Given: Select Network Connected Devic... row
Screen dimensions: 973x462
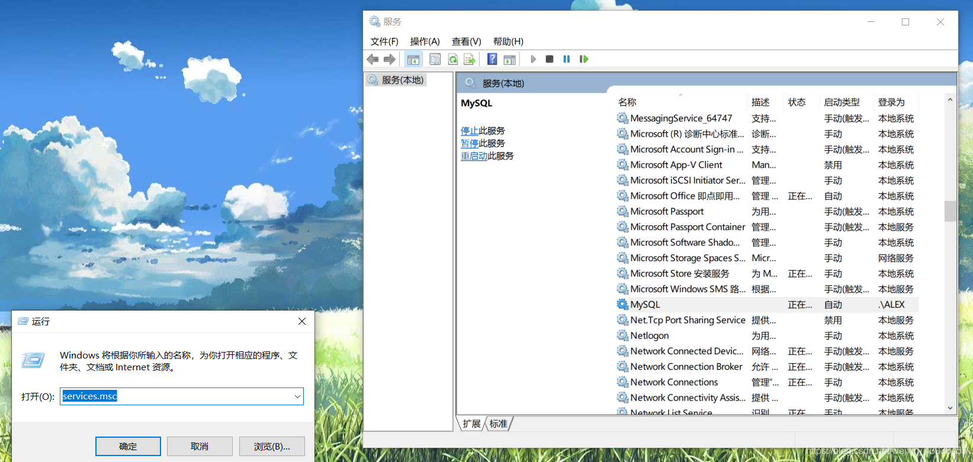Looking at the screenshot, I should coord(767,351).
